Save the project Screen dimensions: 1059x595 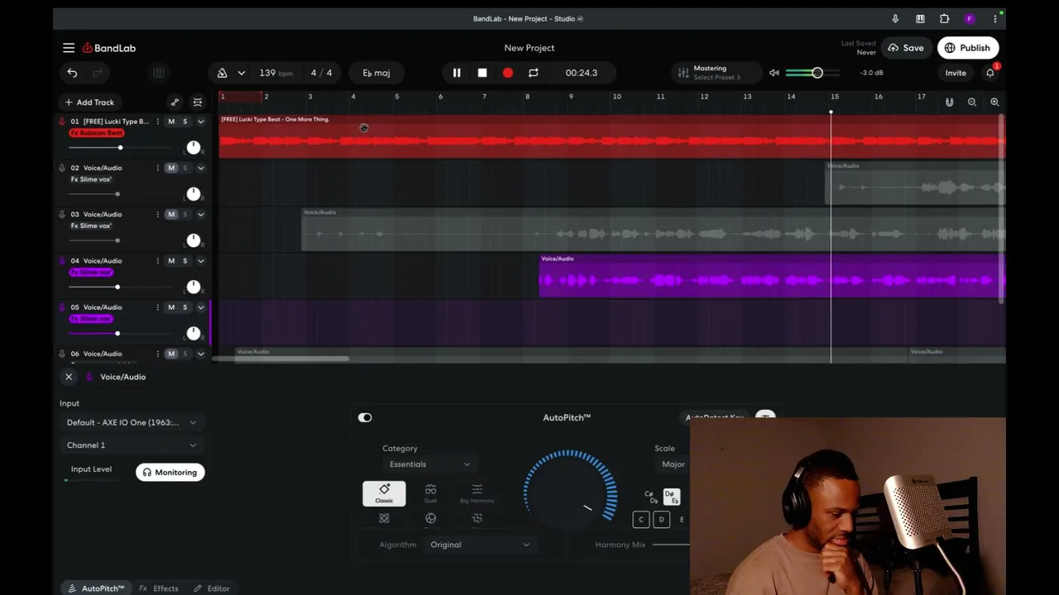pyautogui.click(x=905, y=48)
